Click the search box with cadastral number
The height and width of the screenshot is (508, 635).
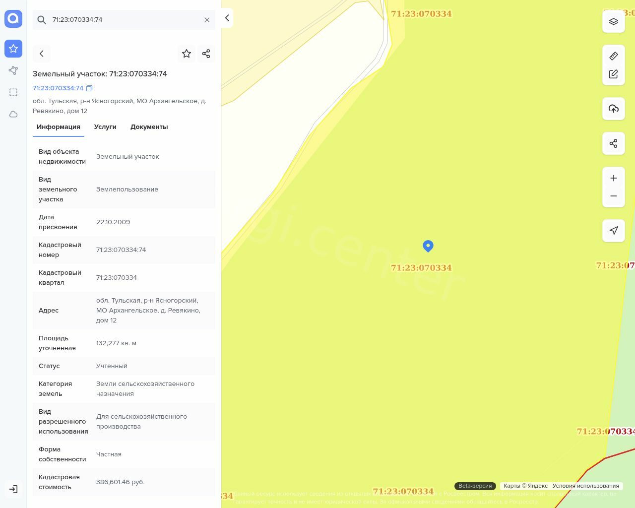pyautogui.click(x=124, y=20)
